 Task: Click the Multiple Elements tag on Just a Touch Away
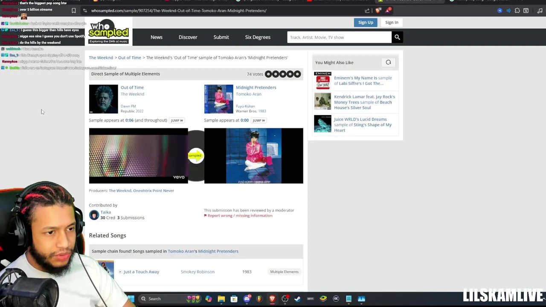(x=284, y=272)
